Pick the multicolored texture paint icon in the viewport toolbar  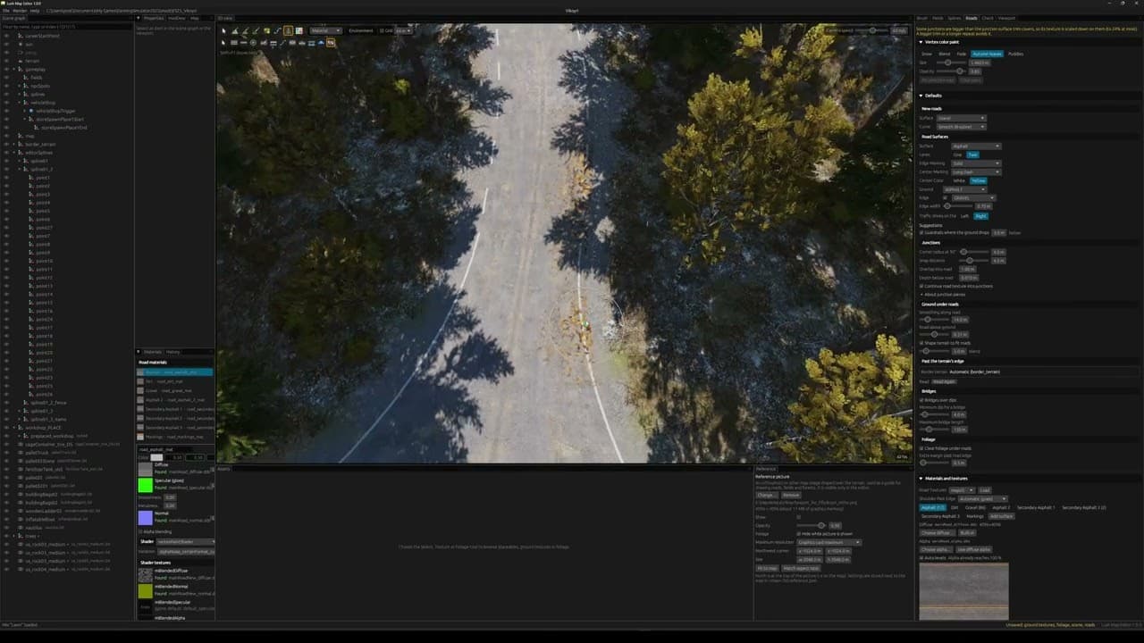(x=299, y=30)
